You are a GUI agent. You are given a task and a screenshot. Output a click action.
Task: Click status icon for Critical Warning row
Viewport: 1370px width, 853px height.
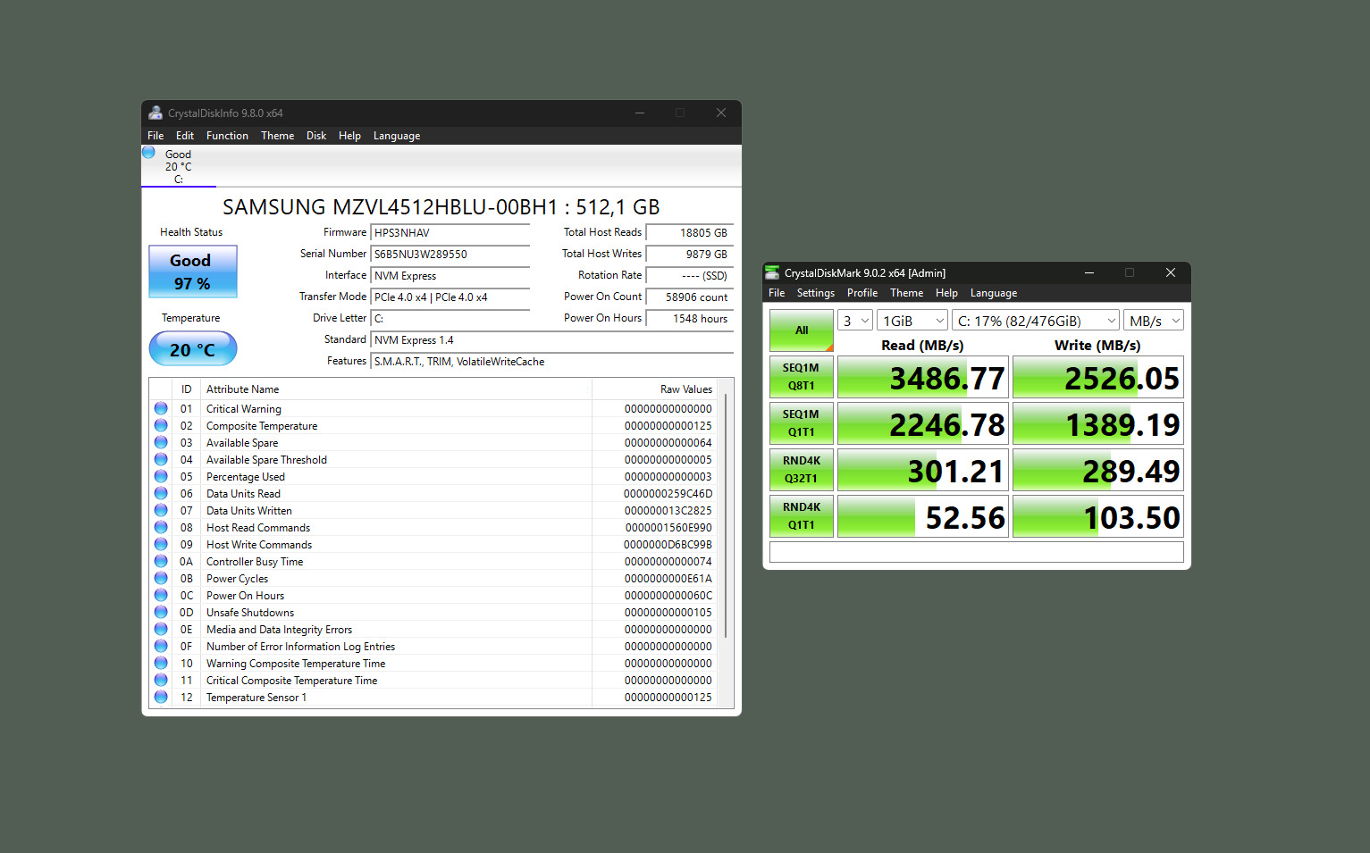(161, 408)
